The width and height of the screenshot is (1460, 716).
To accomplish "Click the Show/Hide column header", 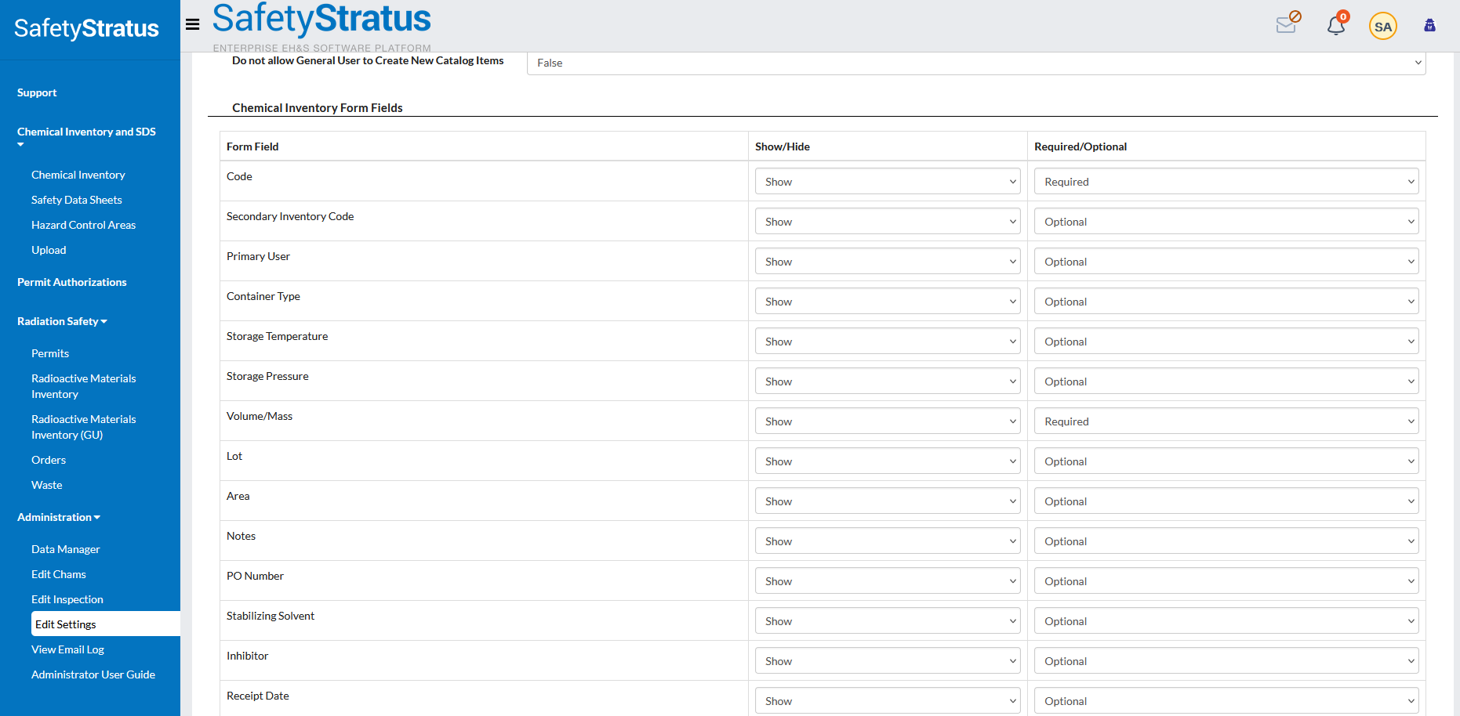I will [783, 146].
